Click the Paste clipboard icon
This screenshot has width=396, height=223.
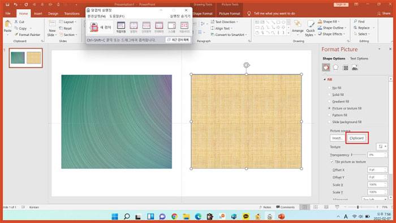(8, 24)
